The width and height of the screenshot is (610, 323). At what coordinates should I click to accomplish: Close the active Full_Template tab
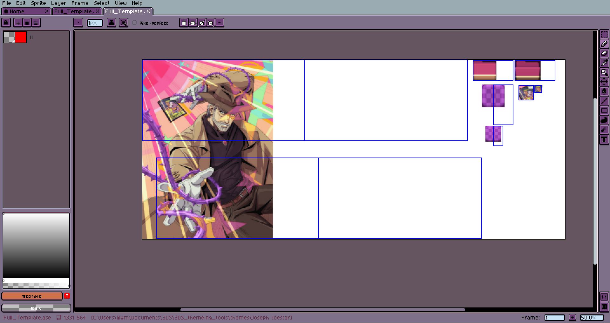point(148,11)
